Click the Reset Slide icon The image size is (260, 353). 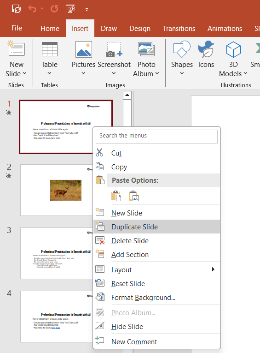click(100, 283)
